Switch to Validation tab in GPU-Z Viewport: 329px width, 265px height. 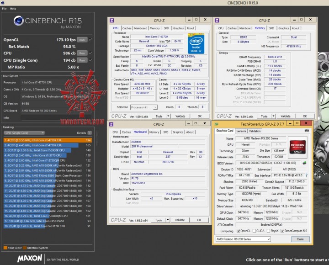click(255, 131)
